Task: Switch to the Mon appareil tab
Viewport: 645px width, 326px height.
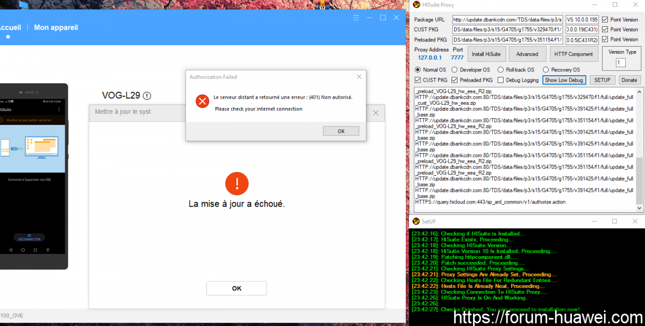Action: [56, 27]
